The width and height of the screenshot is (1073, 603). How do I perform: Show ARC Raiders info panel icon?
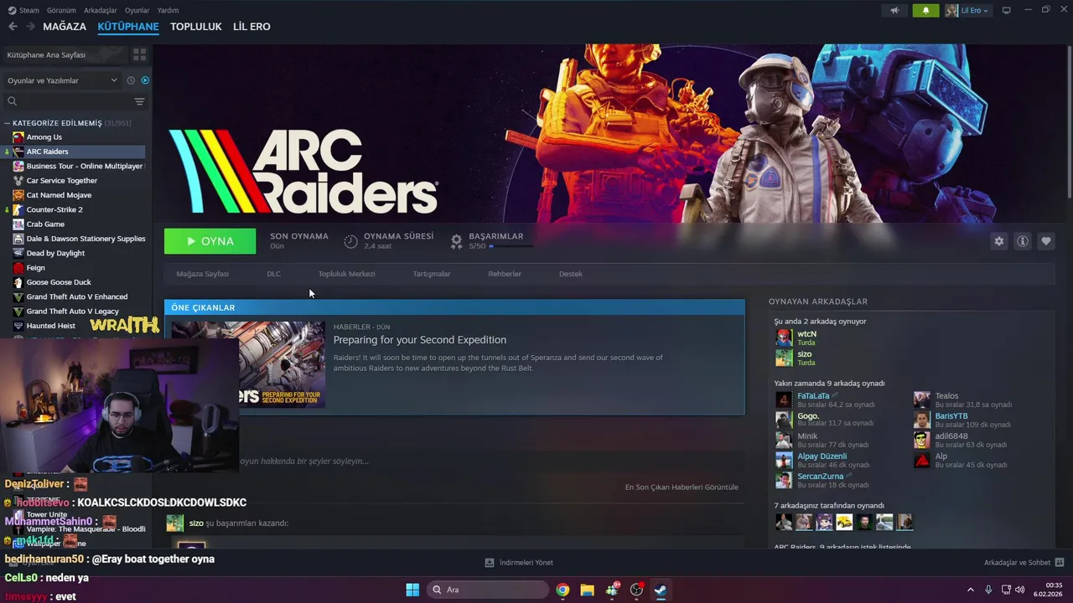[1023, 241]
